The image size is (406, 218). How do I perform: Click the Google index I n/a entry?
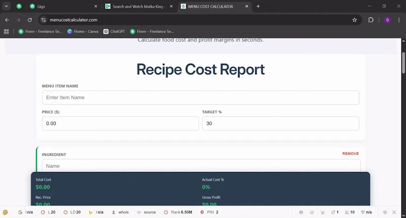[x=26, y=212]
